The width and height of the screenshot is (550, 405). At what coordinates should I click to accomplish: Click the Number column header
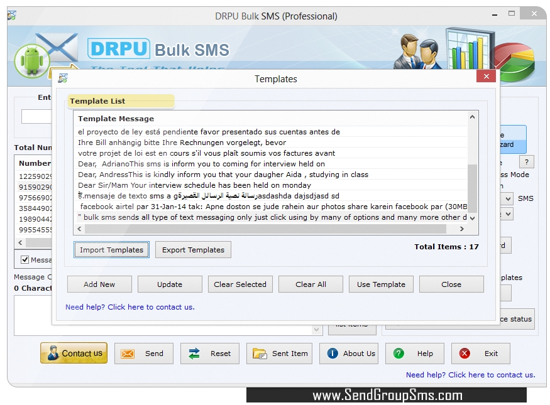coord(35,163)
